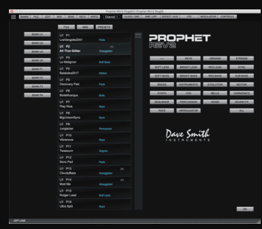This screenshot has height=229, width=262.
Task: Filter presets by SOFT LEAD category
Action: point(162,67)
